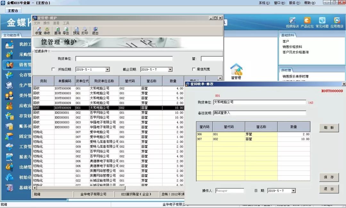The image size is (346, 208).
Task: Click the 刷新 button
Action: pos(329,128)
